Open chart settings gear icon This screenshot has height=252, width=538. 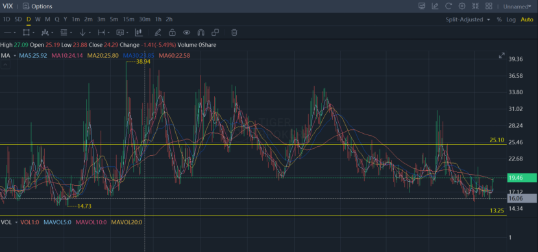coord(462,6)
